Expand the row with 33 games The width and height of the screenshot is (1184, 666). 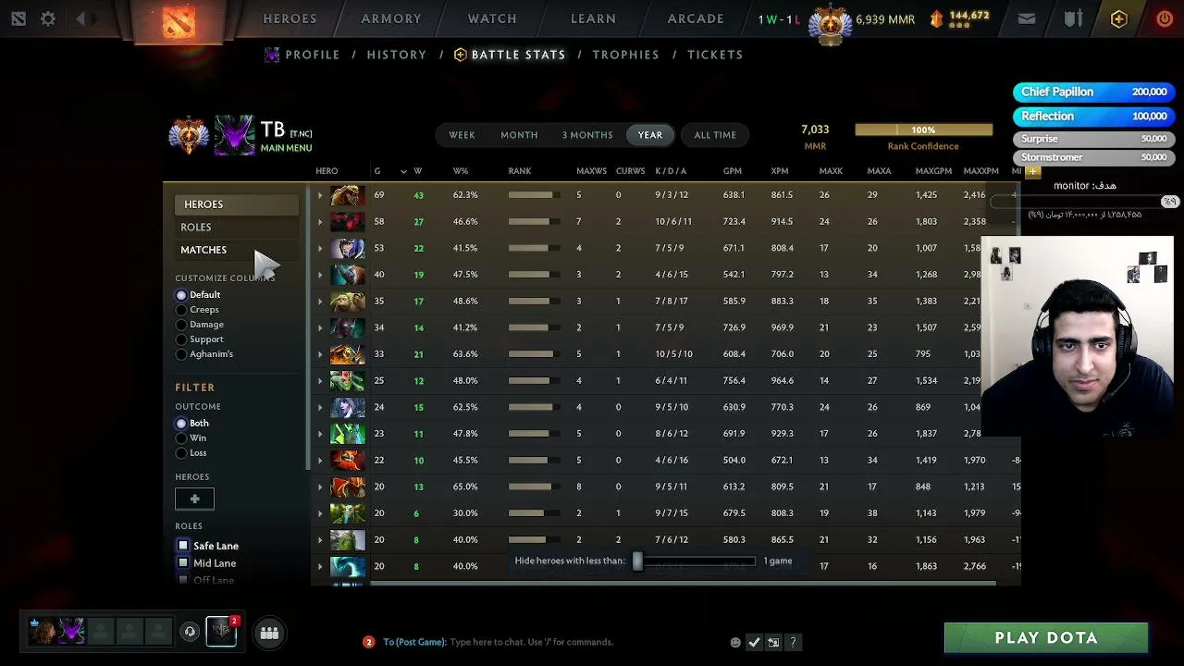(x=320, y=354)
